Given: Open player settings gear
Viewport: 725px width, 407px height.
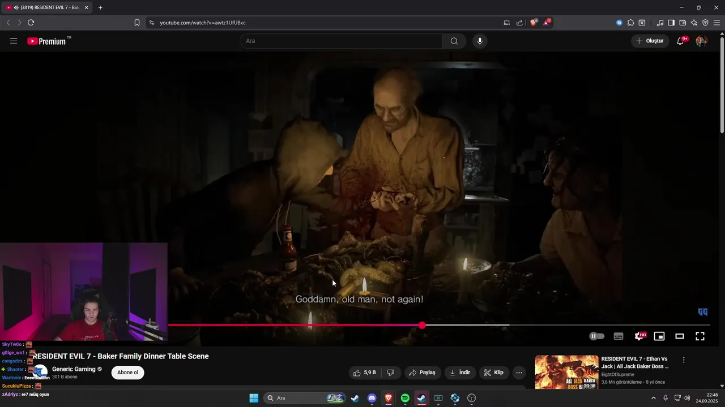Looking at the screenshot, I should coord(639,336).
